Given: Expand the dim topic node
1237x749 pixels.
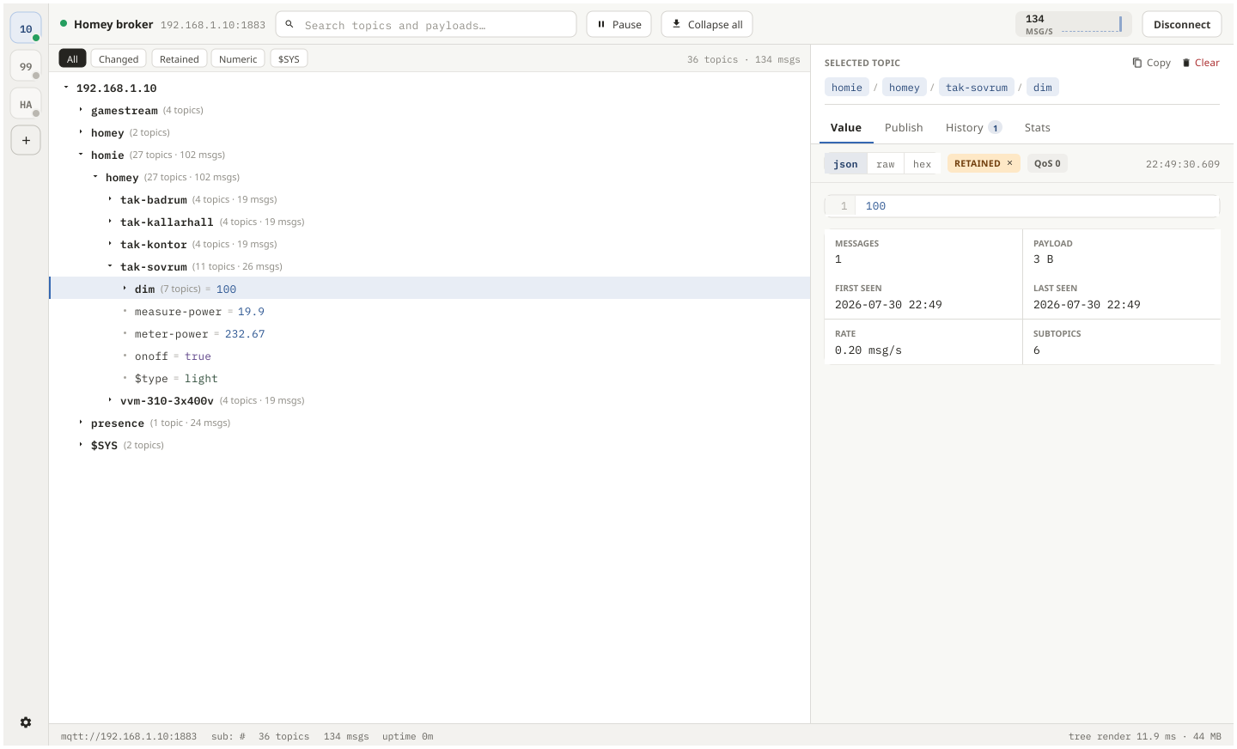Looking at the screenshot, I should tap(125, 288).
